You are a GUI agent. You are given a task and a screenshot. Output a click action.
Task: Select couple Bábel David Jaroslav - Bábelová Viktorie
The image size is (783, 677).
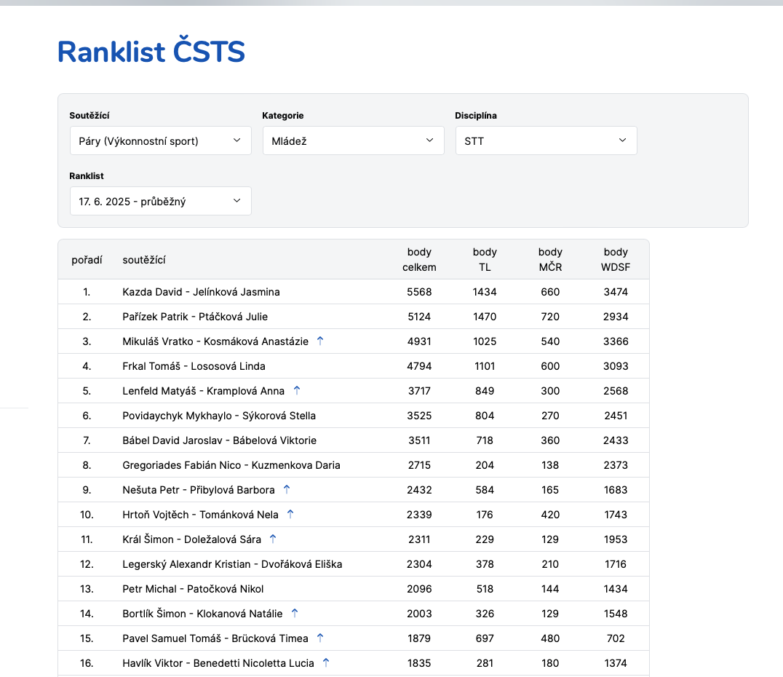[220, 440]
